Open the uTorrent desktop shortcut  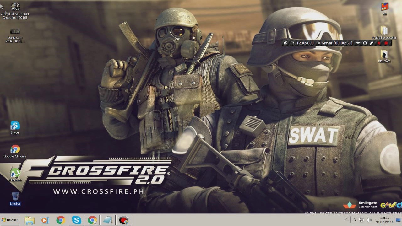pos(15,175)
